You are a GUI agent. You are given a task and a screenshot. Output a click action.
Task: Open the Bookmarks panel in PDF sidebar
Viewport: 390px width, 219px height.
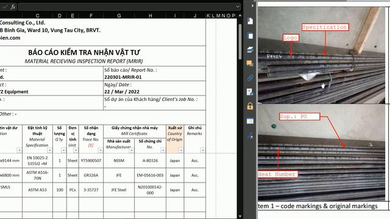(x=250, y=21)
